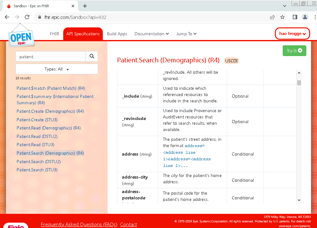Click the parameter table scrollbar down arrow

click(299, 200)
